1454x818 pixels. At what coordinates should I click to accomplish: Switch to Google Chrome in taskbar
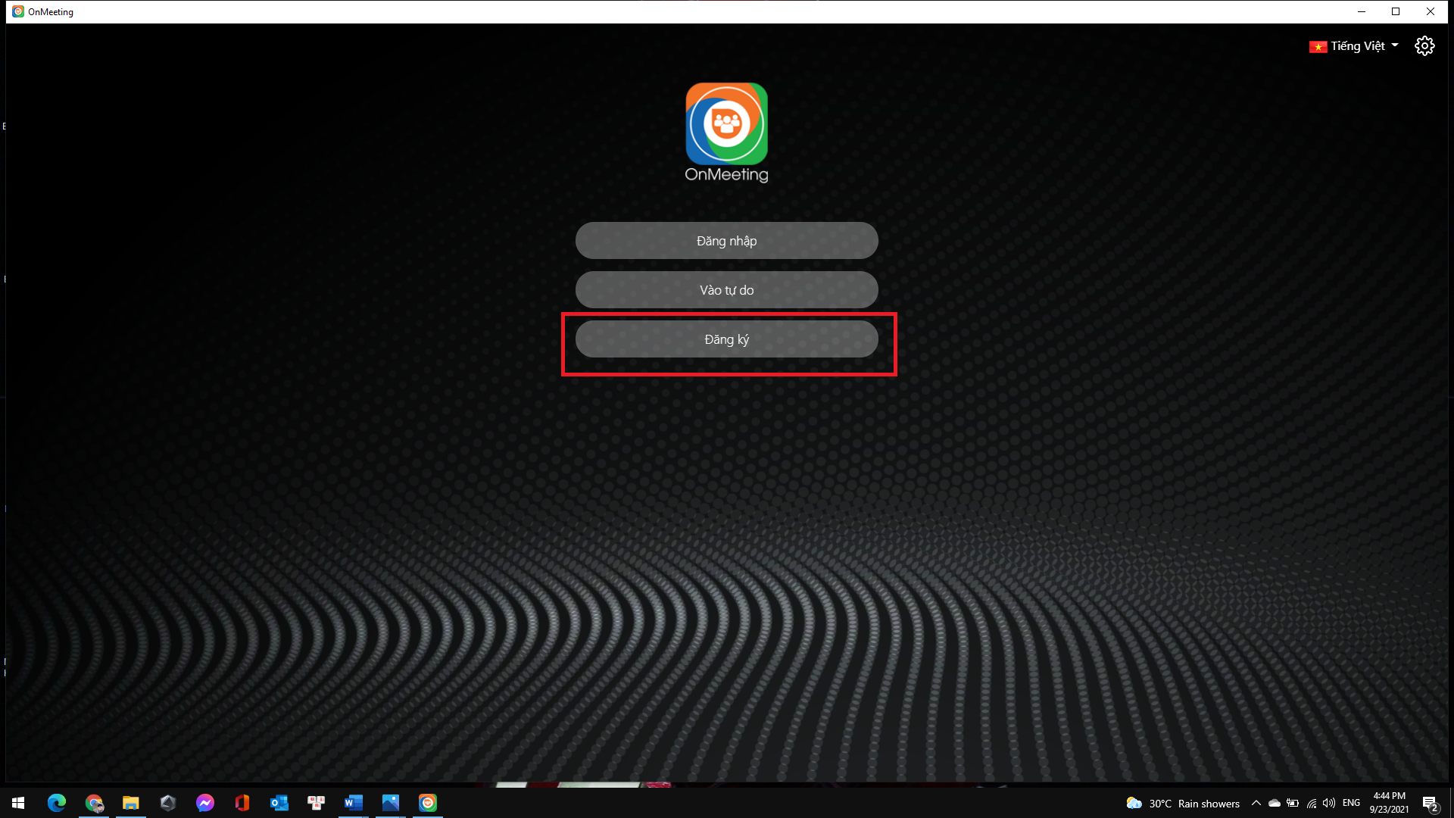tap(94, 803)
